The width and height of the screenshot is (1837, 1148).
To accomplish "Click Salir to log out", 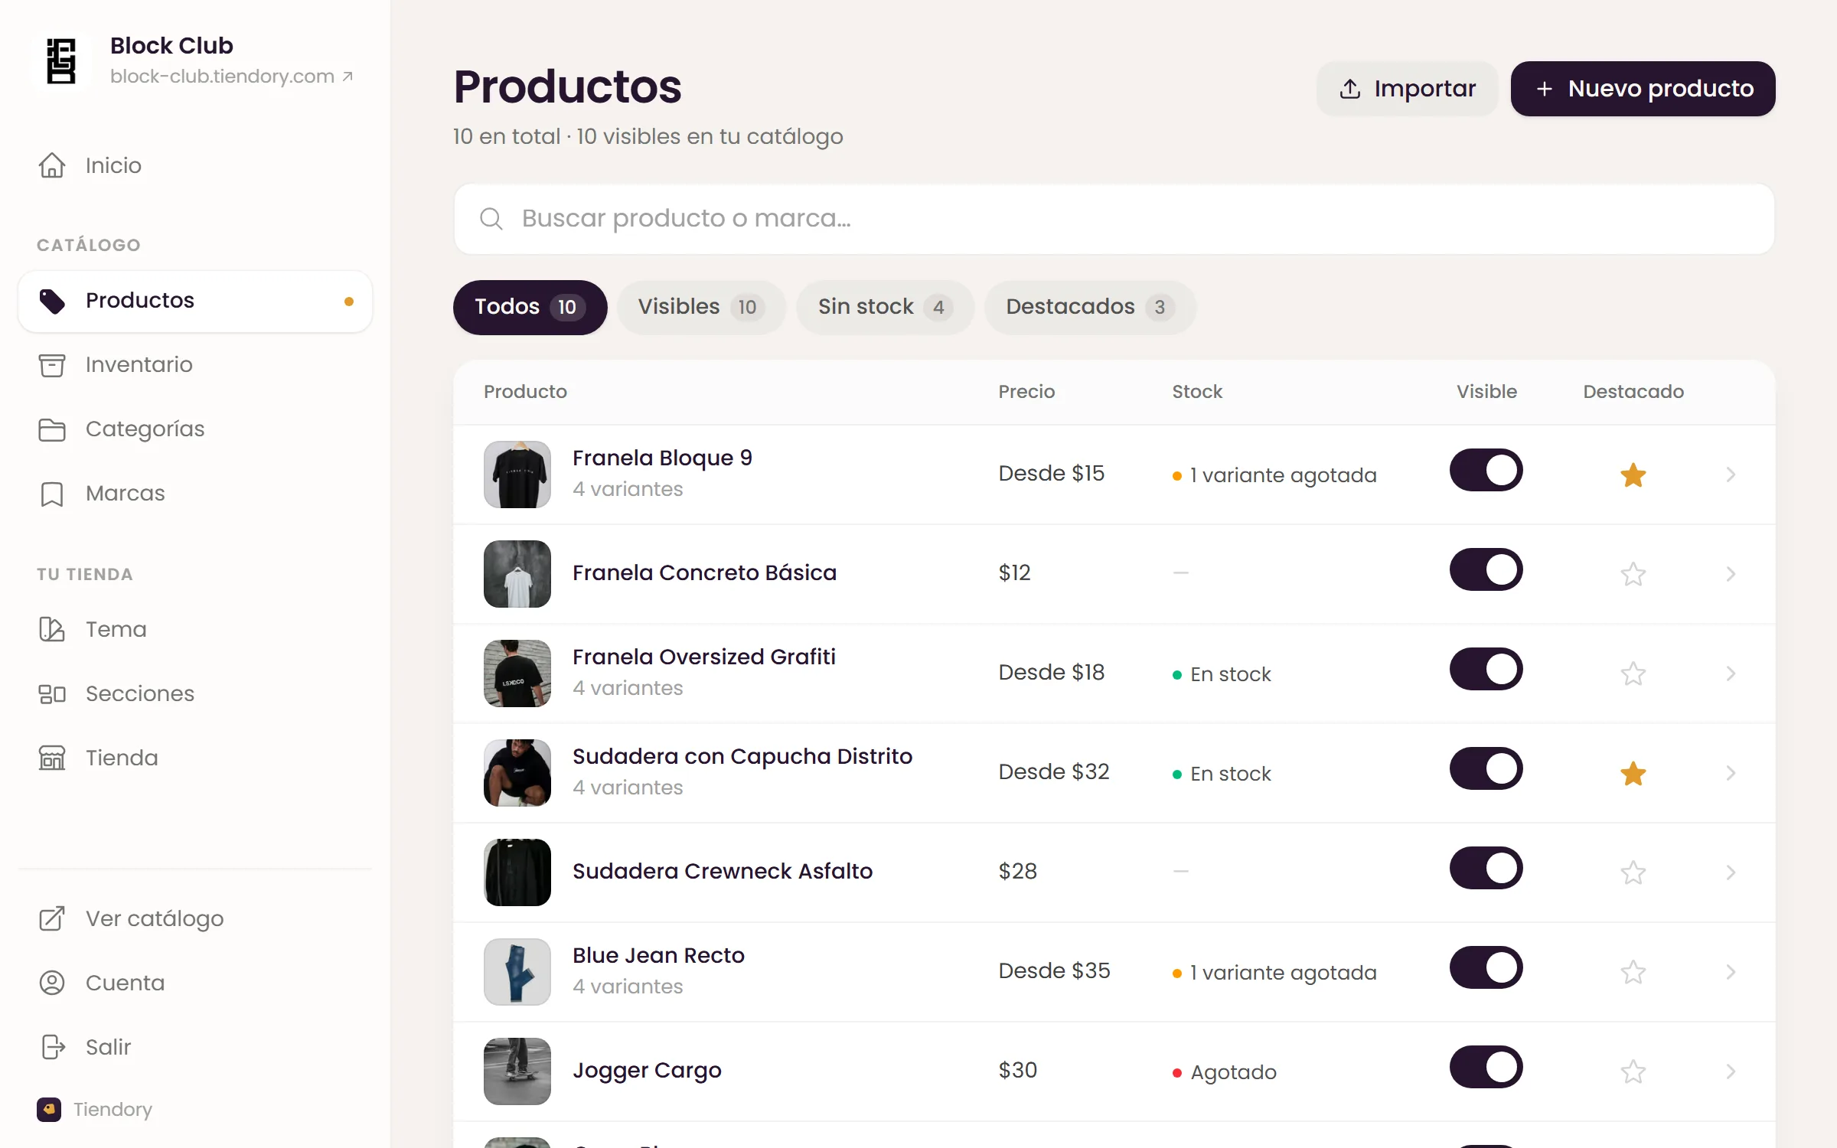I will pyautogui.click(x=195, y=1047).
